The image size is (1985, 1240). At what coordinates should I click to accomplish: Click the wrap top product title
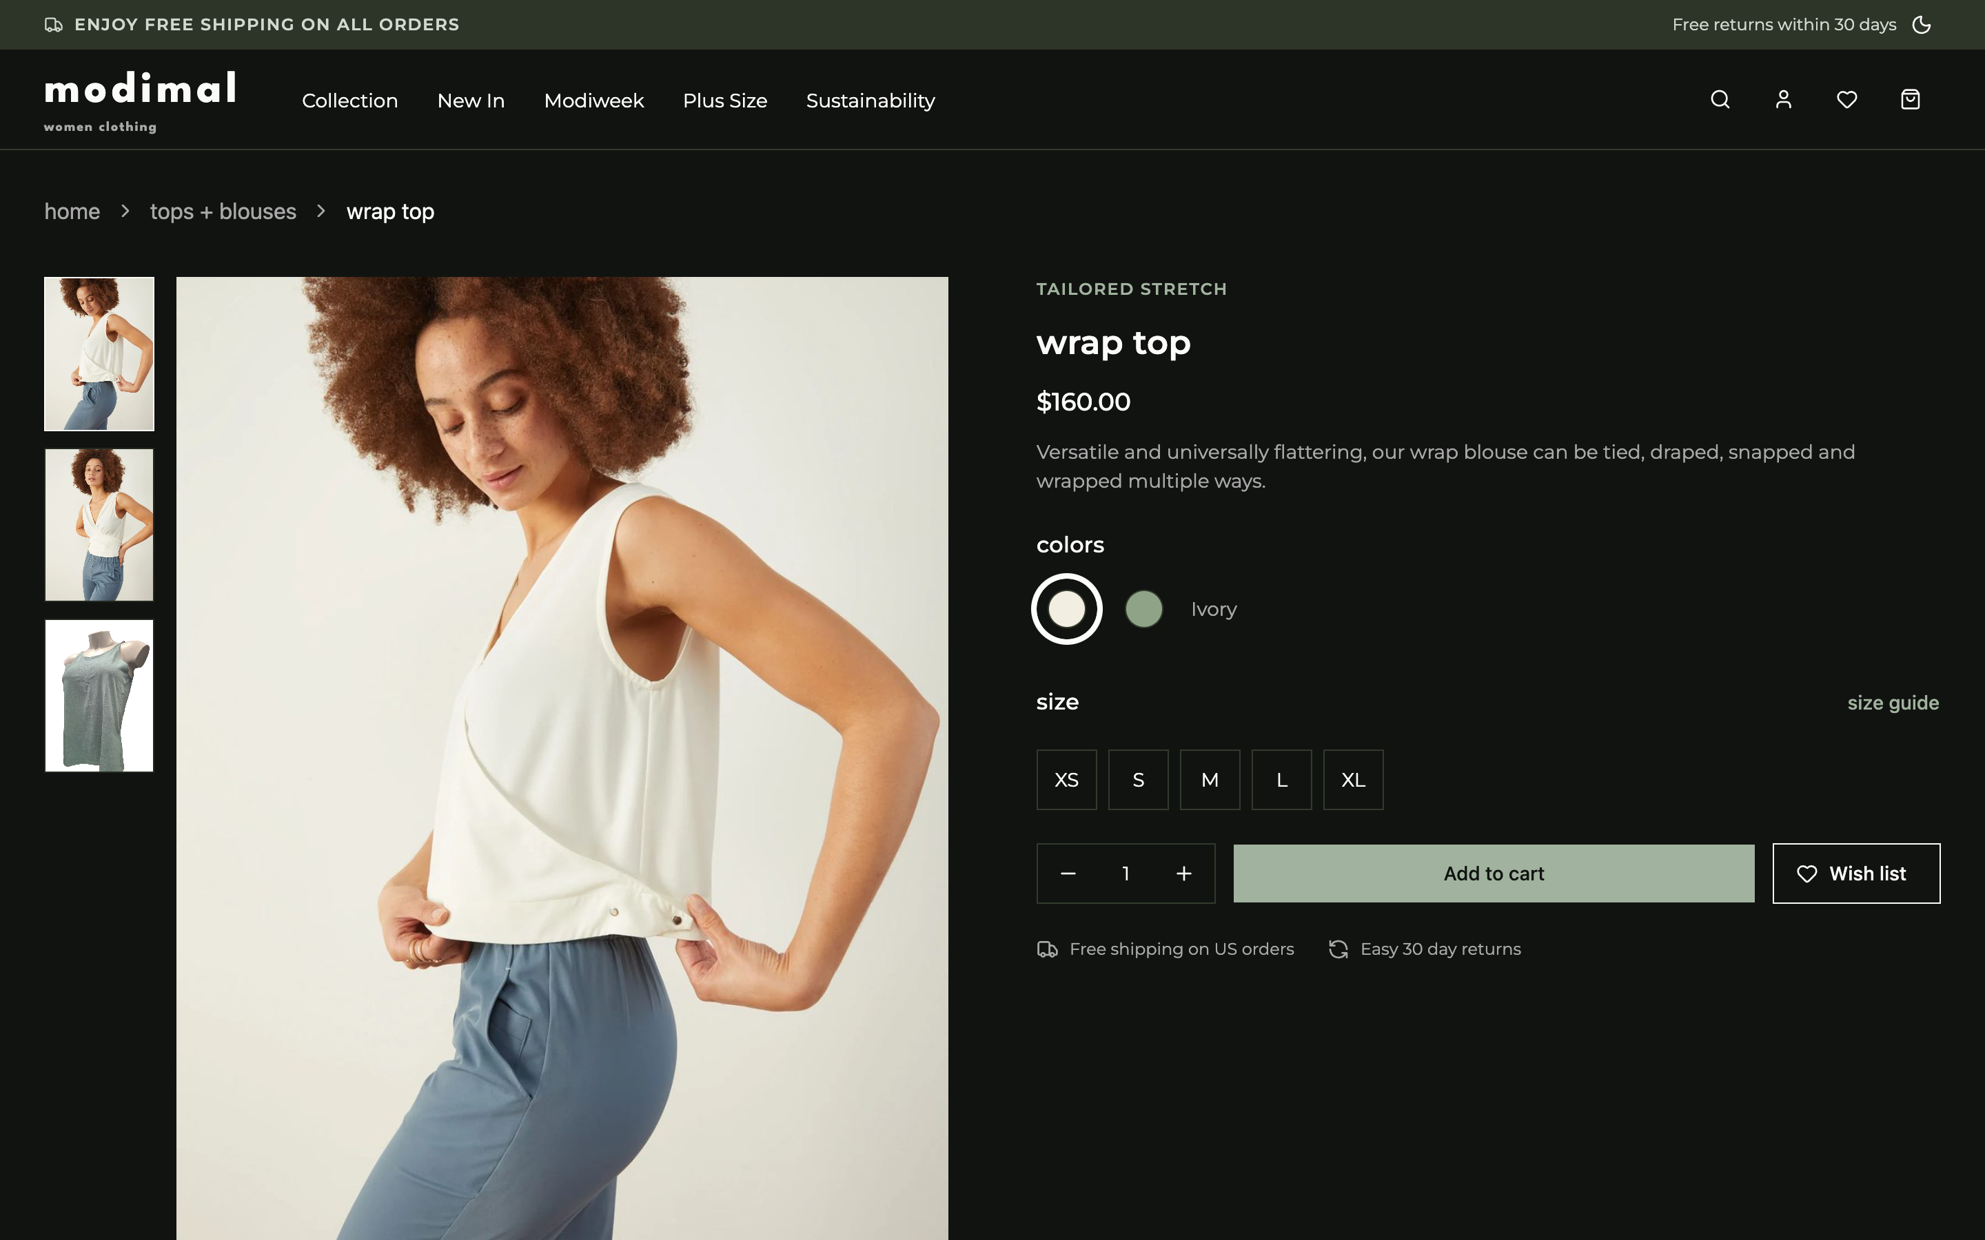tap(1113, 343)
